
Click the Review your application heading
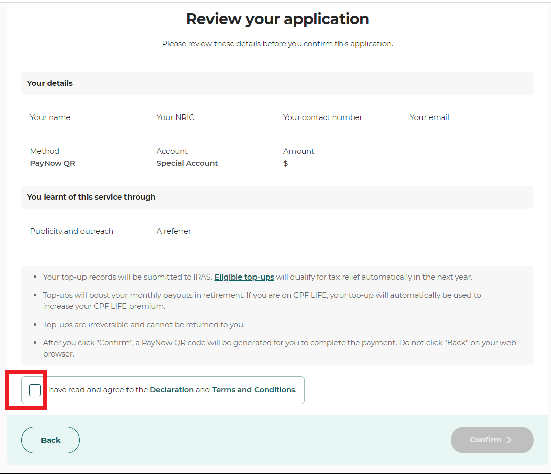[277, 19]
